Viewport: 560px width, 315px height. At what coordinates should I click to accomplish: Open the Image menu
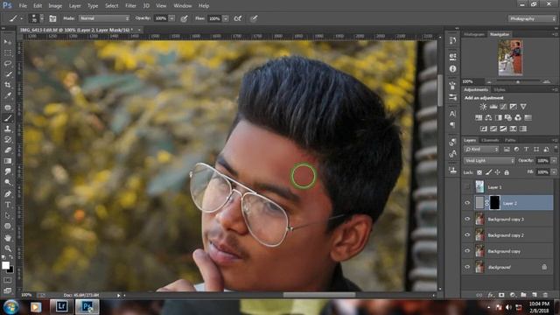55,6
